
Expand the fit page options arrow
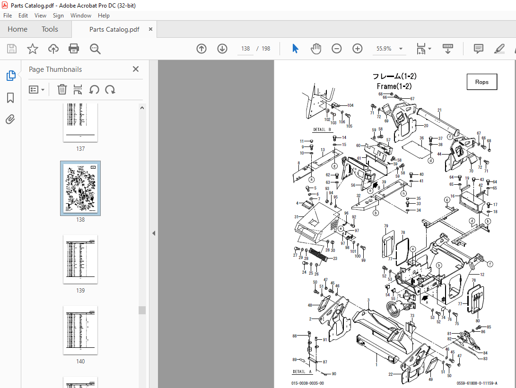(x=430, y=49)
